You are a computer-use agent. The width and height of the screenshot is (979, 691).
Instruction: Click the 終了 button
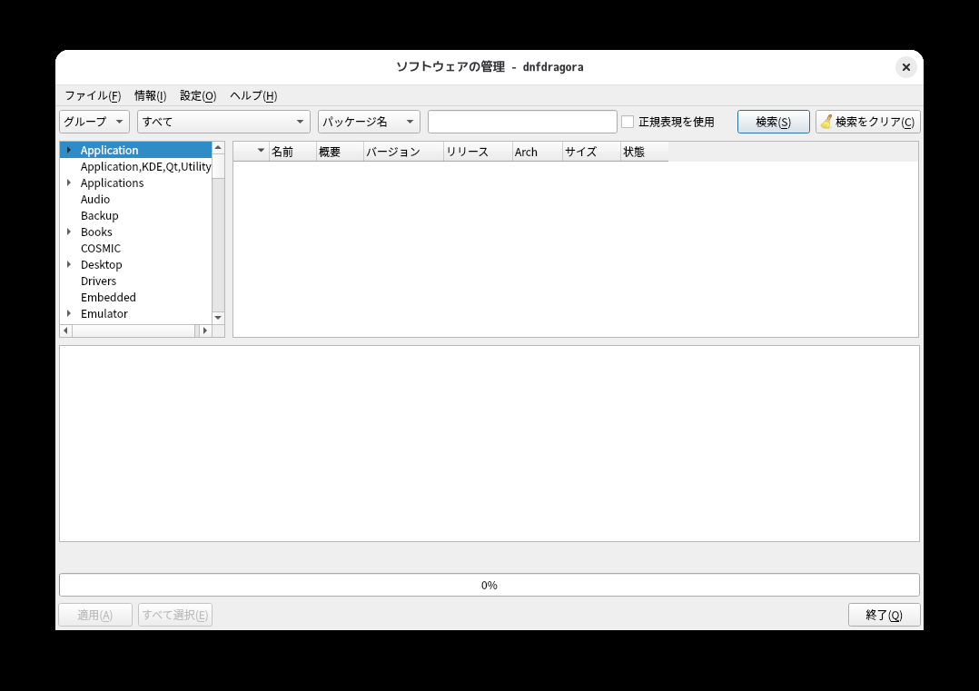(884, 615)
